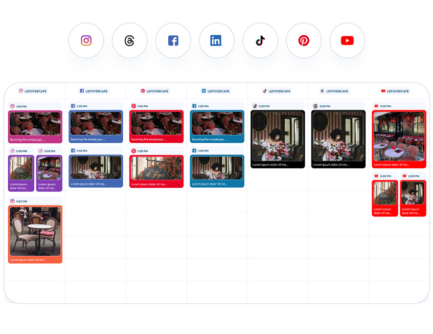Open the Pinterest post with Le Foyer sign
433x334 pixels.
pyautogui.click(x=156, y=170)
